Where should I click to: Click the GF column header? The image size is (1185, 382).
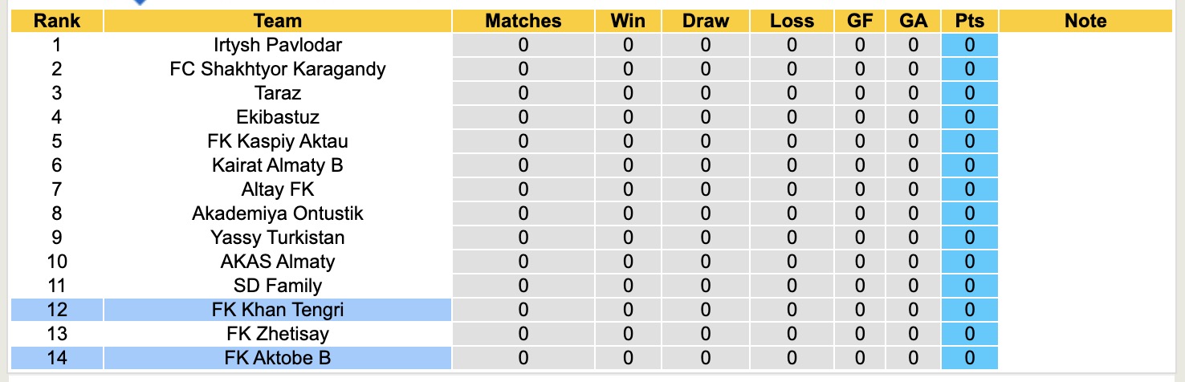point(860,22)
